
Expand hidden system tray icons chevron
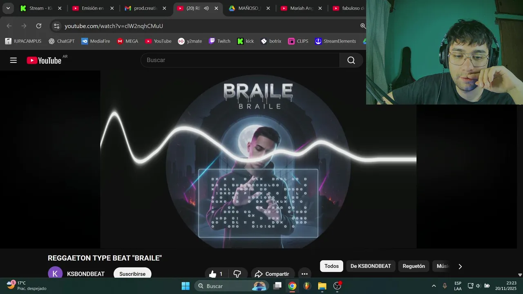tap(434, 286)
